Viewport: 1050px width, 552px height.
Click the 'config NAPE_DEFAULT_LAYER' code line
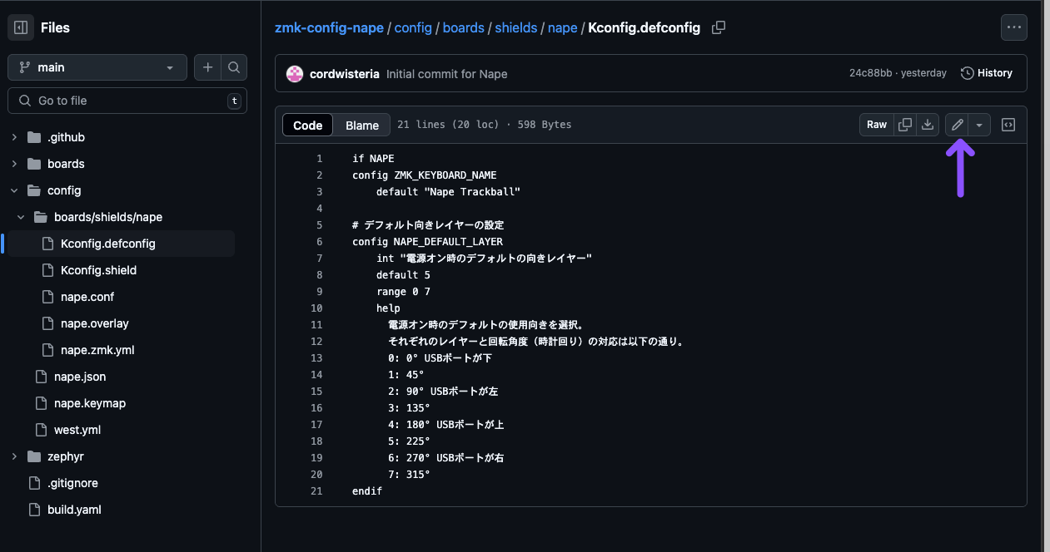(427, 242)
